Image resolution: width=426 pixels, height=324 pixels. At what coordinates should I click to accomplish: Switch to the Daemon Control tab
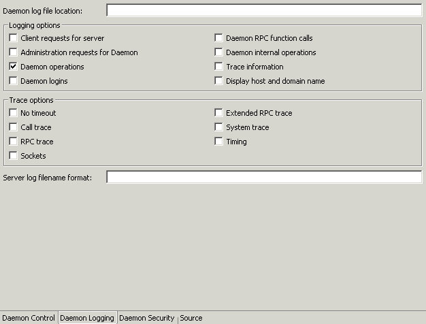pos(29,318)
